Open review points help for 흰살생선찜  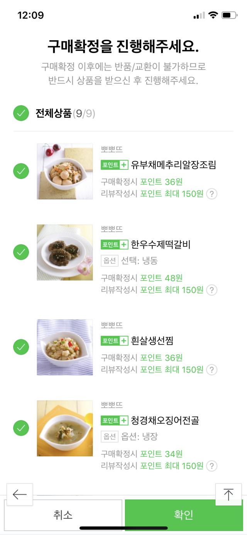click(x=211, y=370)
